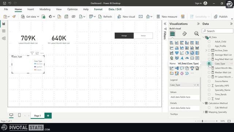The height and width of the screenshot is (132, 234).
Task: Click the New measure button
Action: click(167, 16)
